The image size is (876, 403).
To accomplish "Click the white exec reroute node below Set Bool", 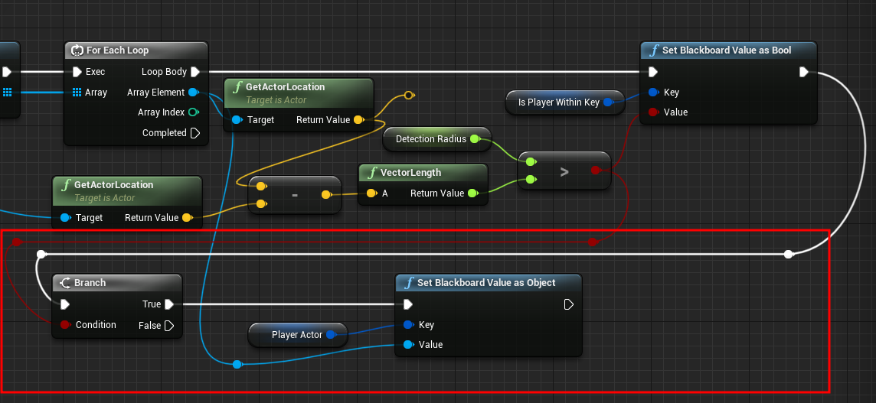I will pyautogui.click(x=788, y=255).
